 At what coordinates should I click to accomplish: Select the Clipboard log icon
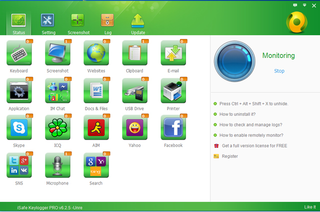coord(134,52)
